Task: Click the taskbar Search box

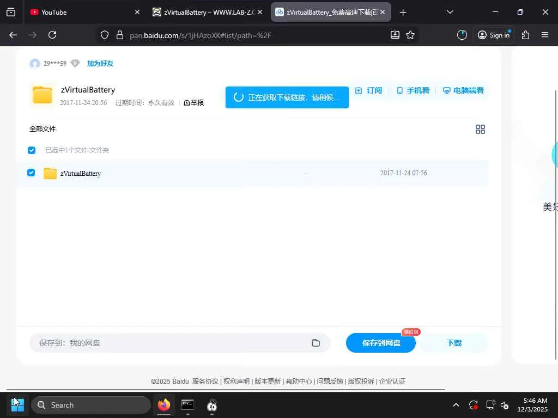Action: pos(91,405)
